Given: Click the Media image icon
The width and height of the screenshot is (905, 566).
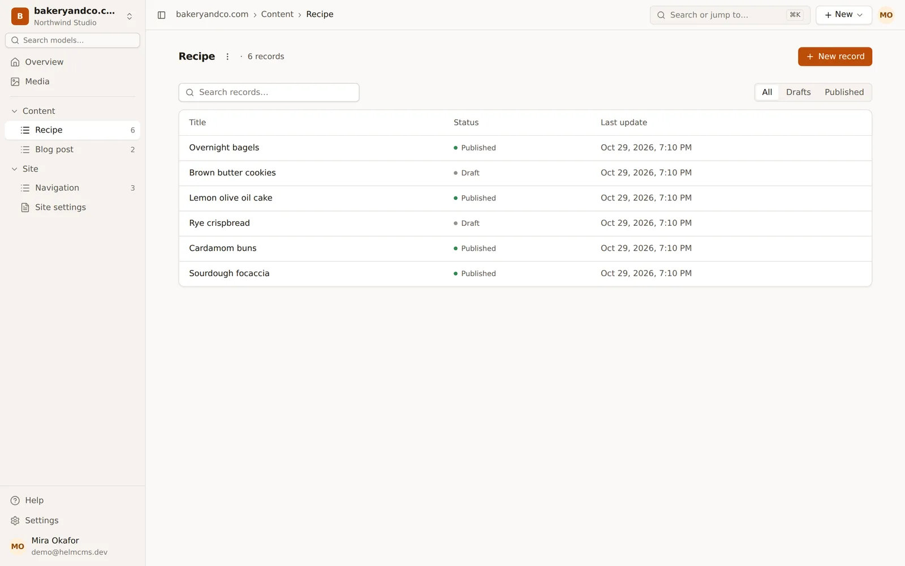Looking at the screenshot, I should pos(15,82).
